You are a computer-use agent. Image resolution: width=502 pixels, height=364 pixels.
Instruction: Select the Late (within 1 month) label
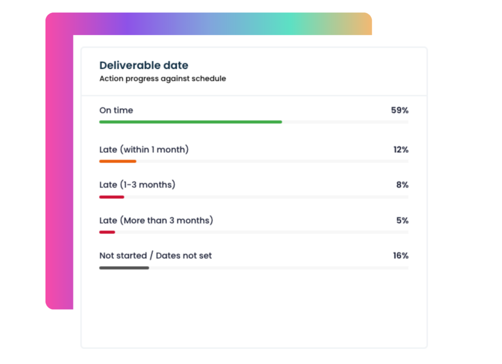point(144,150)
